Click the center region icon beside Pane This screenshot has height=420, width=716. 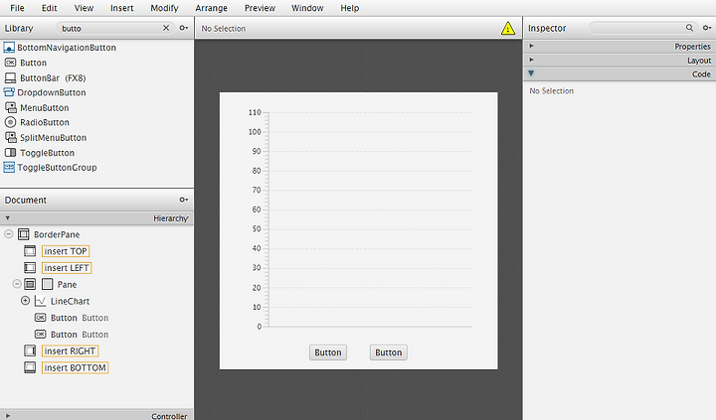30,284
